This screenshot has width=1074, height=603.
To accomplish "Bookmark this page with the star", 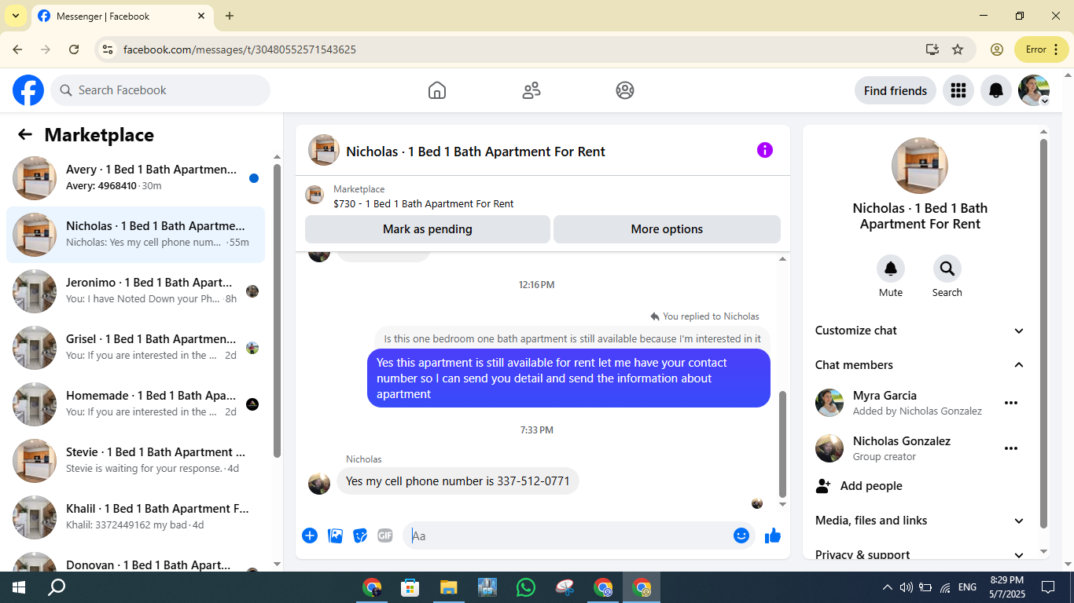I will (958, 49).
